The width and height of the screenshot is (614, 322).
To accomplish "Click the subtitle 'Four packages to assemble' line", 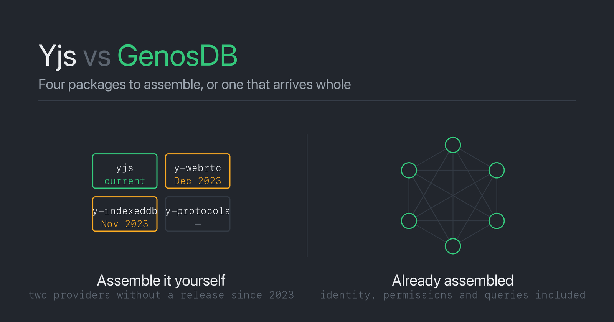I will [195, 84].
